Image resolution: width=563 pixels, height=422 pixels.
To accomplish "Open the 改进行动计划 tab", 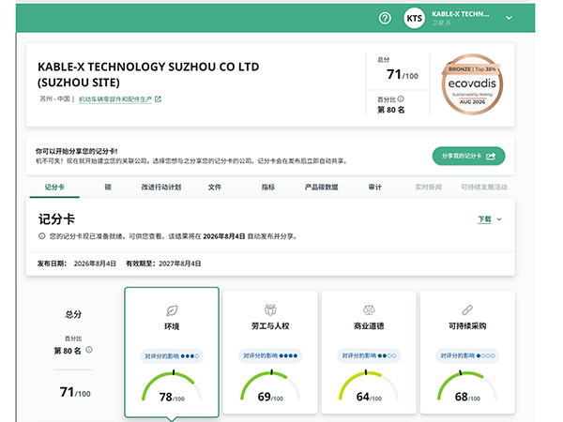I will [x=160, y=187].
